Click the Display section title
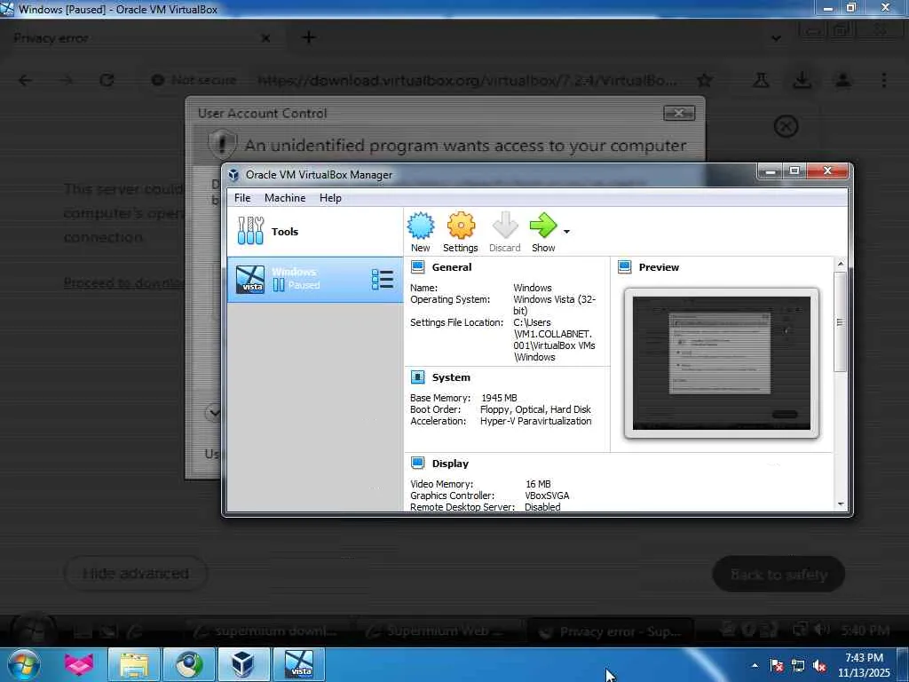The height and width of the screenshot is (682, 909). 450,464
